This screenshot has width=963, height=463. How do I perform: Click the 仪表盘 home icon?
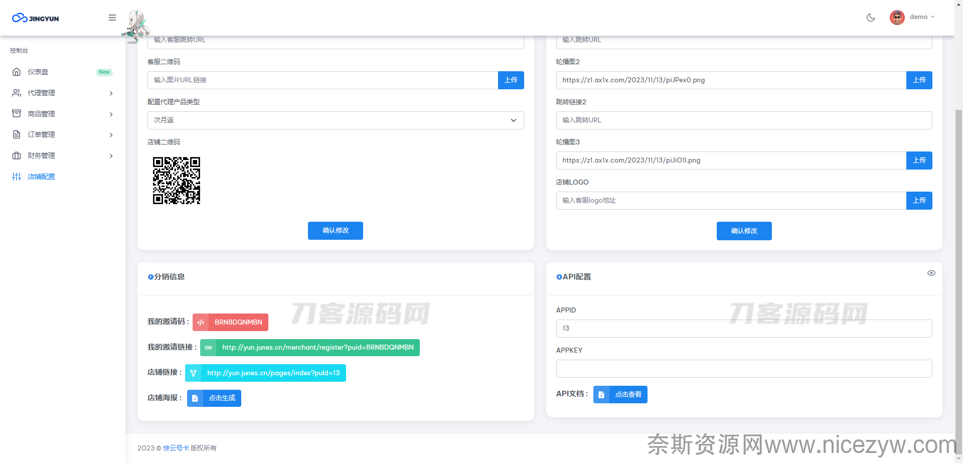17,72
